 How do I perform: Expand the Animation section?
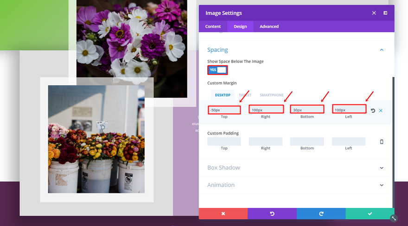(382, 185)
